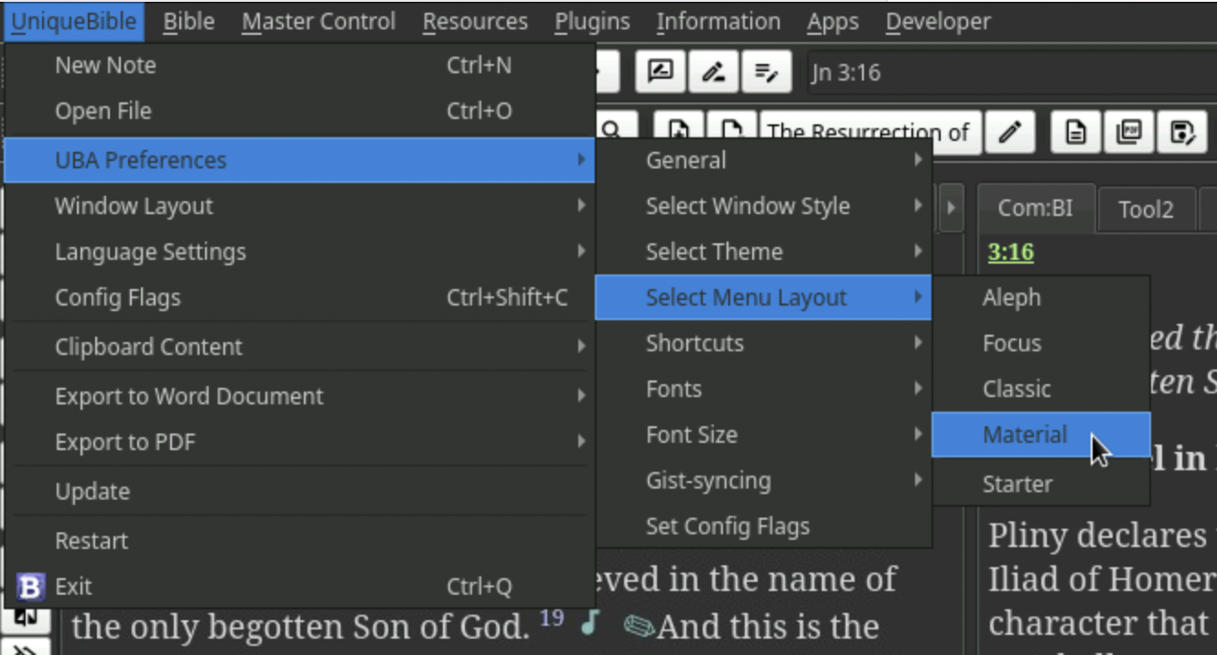Click the audio note icon after verse 19
The width and height of the screenshot is (1217, 655).
point(591,622)
